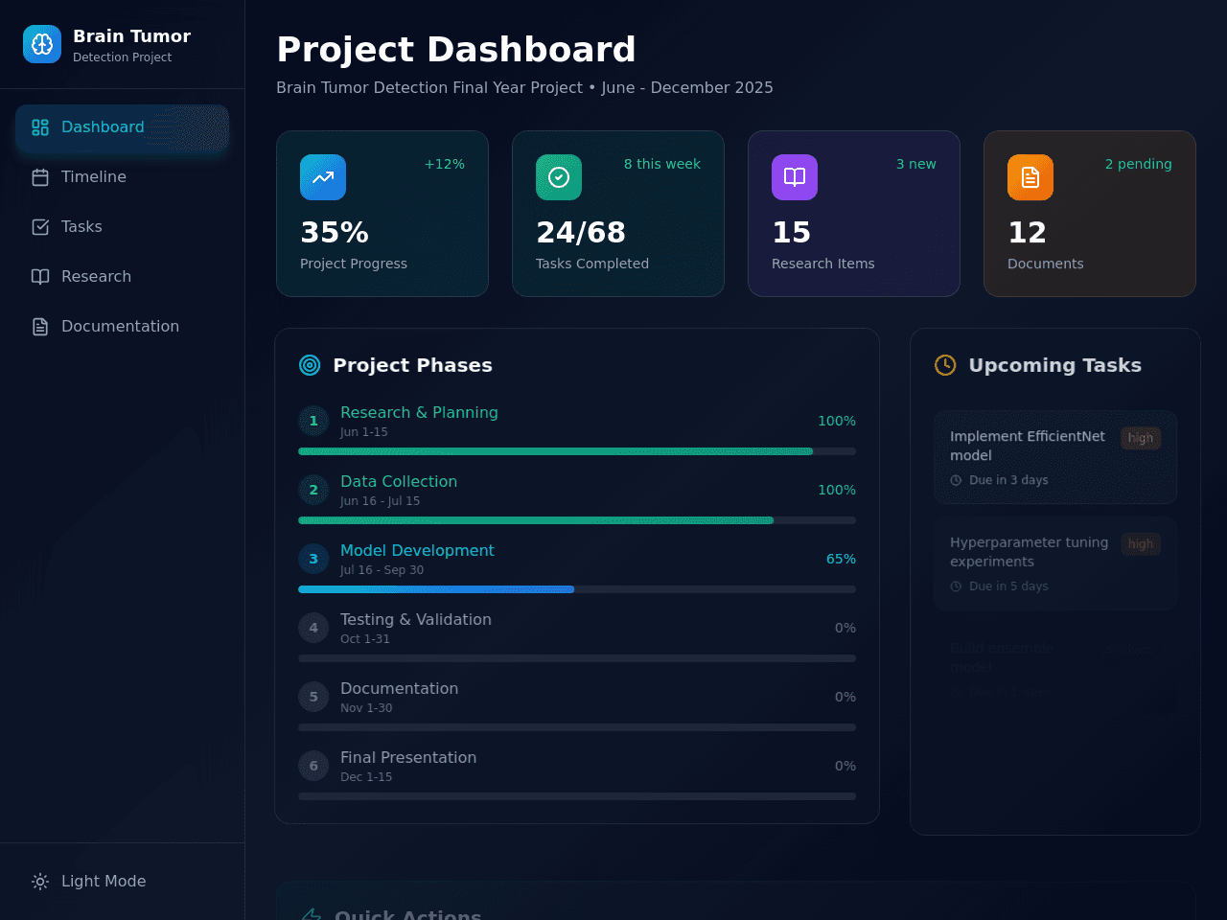Click the clock icon beside Upcoming Tasks

tap(945, 365)
